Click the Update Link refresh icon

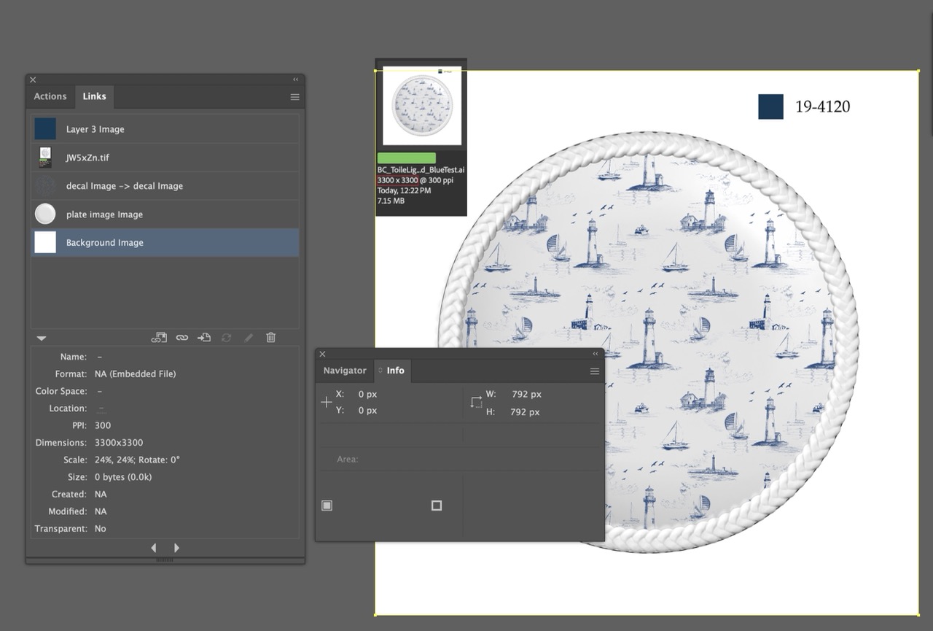click(x=226, y=337)
